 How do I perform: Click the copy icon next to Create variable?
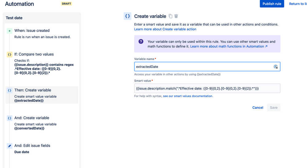[171, 16]
